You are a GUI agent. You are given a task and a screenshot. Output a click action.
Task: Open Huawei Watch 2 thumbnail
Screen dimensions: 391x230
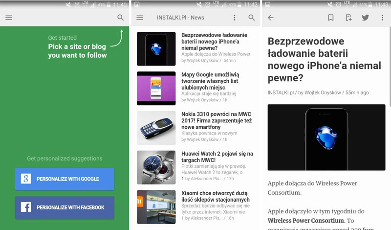[156, 167]
